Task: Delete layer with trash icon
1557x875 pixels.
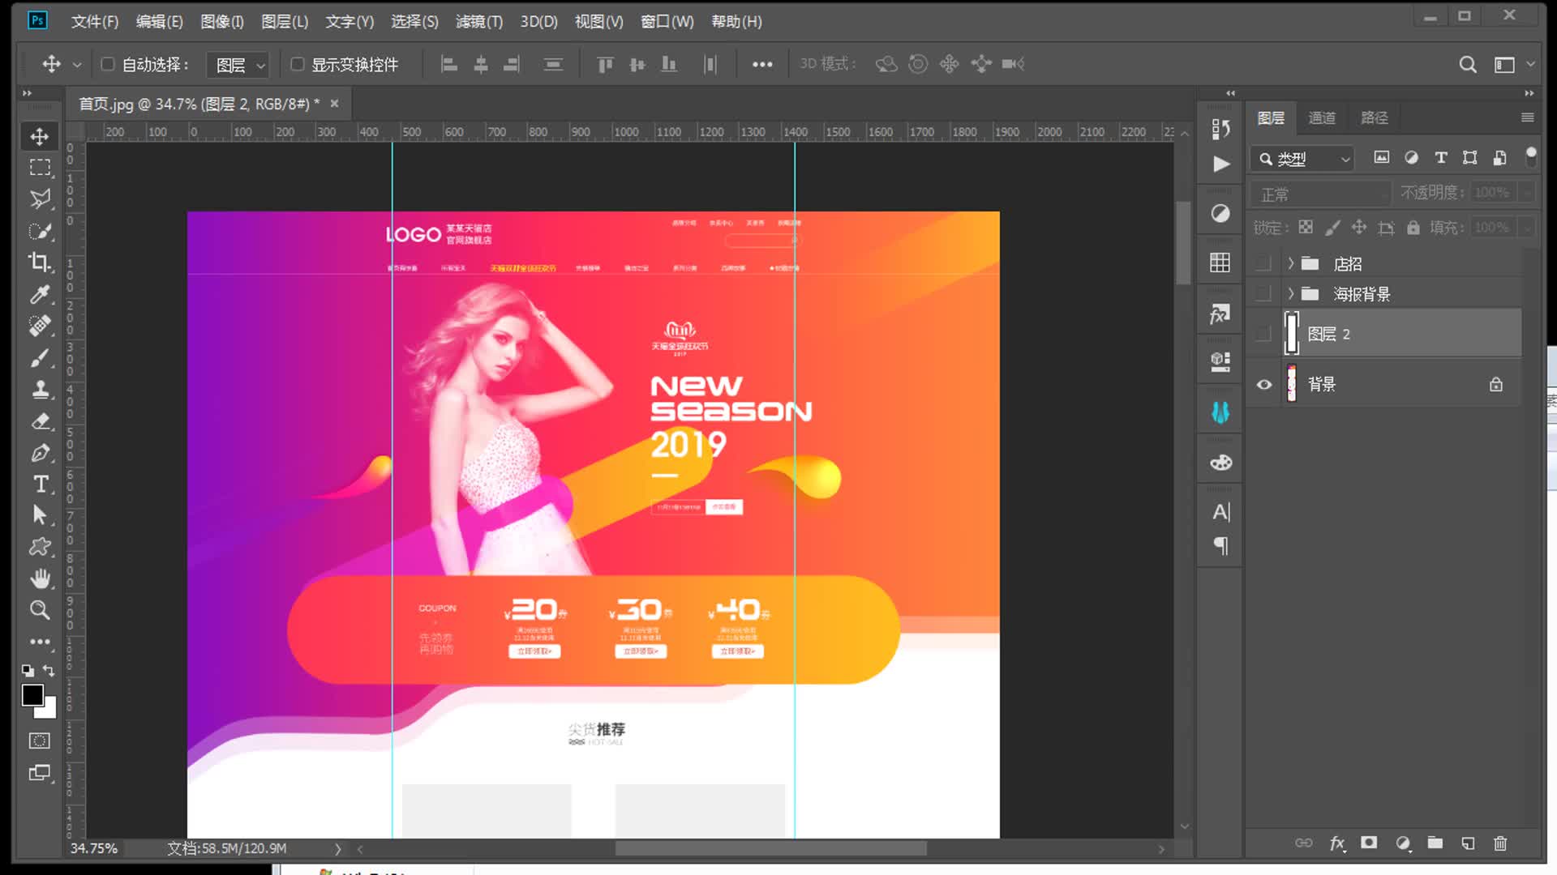Action: coord(1500,843)
